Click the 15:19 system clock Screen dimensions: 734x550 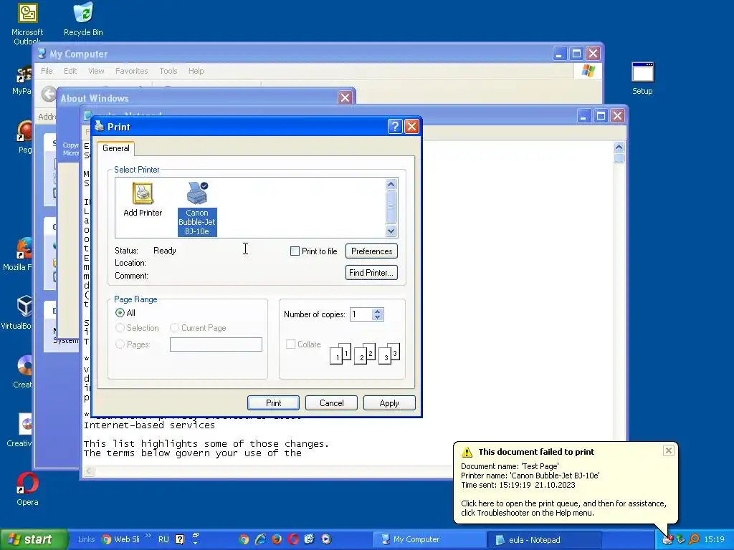715,540
